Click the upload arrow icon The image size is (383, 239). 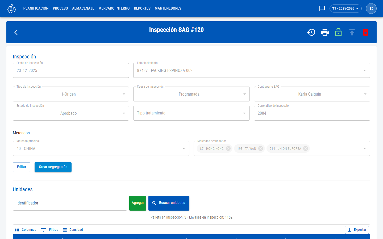(352, 32)
